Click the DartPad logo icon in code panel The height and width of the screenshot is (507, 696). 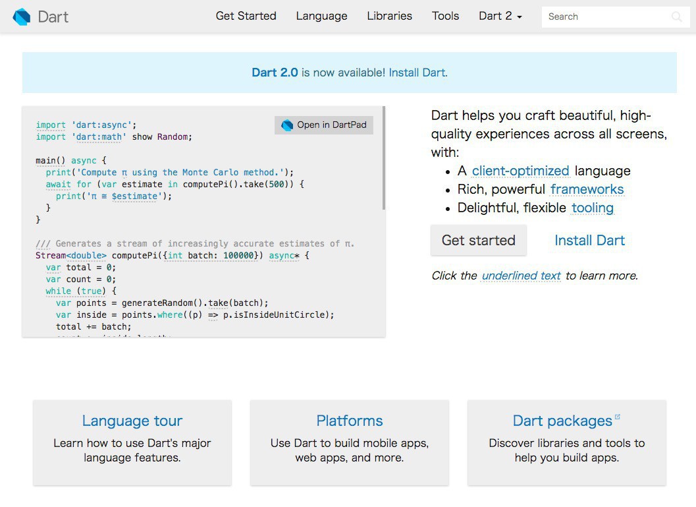click(x=287, y=125)
